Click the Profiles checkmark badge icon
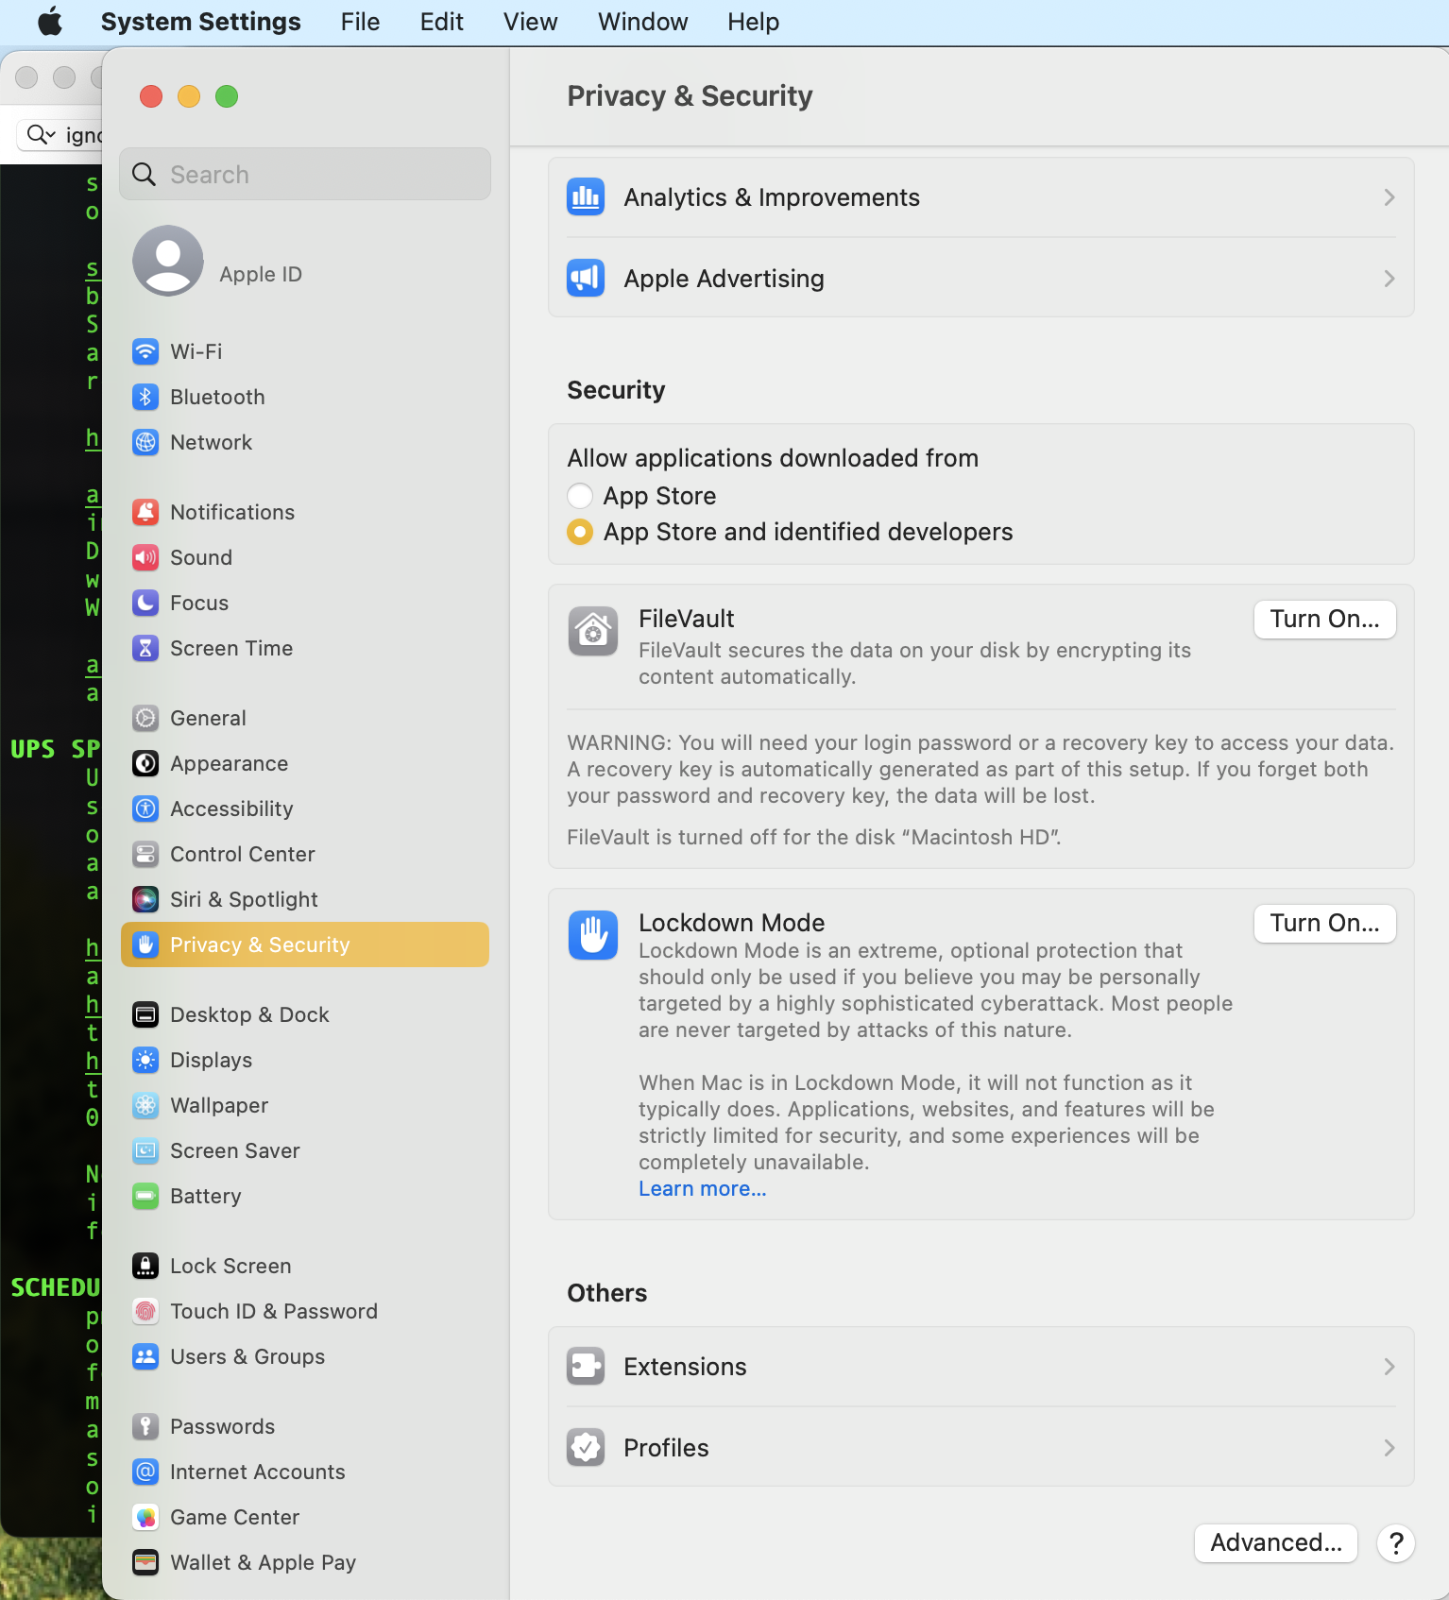1449x1600 pixels. [x=586, y=1448]
